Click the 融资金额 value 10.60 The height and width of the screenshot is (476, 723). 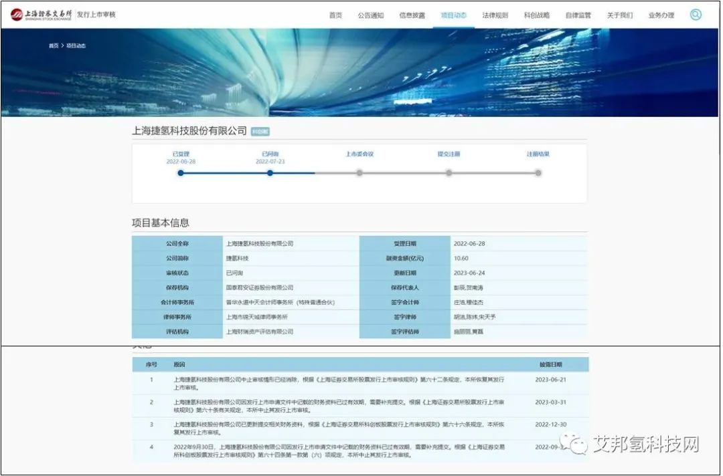point(461,258)
